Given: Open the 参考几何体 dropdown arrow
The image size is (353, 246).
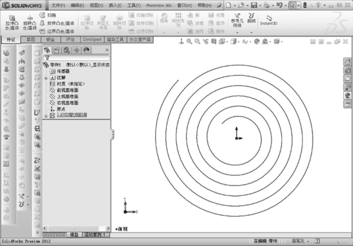Looking at the screenshot, I should click(x=237, y=33).
